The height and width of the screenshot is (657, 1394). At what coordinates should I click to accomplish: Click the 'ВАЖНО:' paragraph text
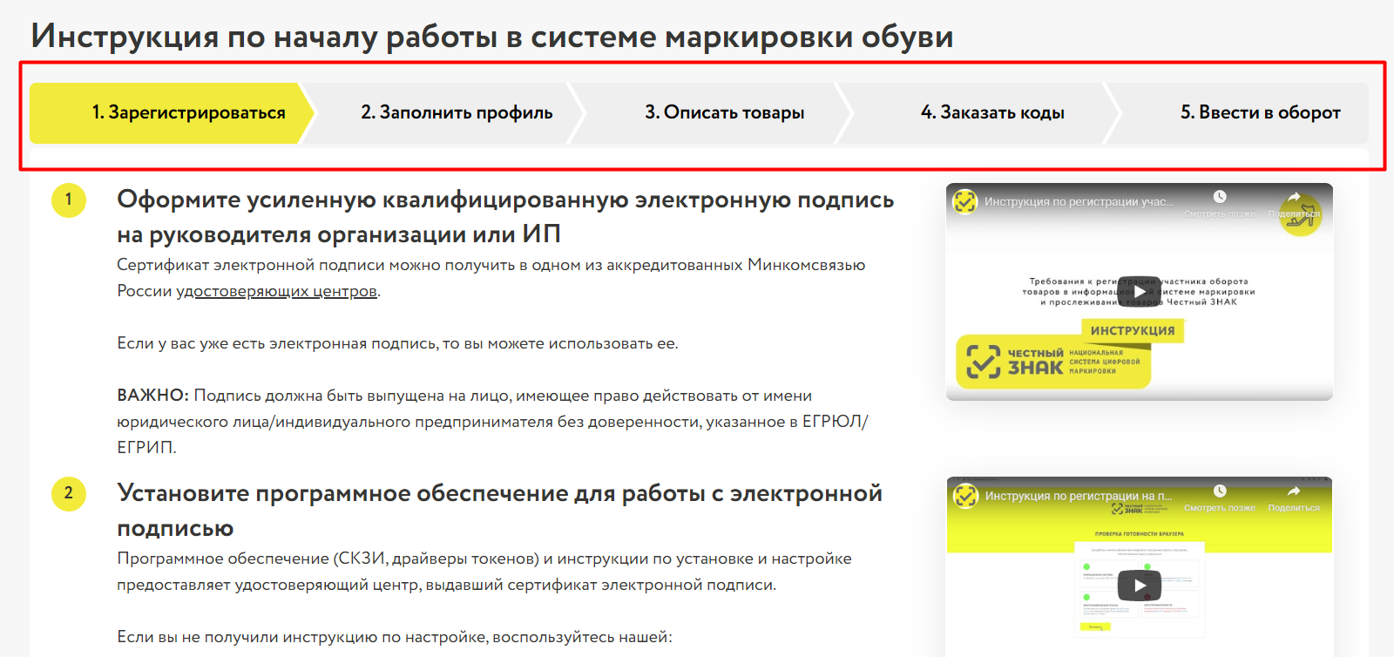[x=493, y=422]
